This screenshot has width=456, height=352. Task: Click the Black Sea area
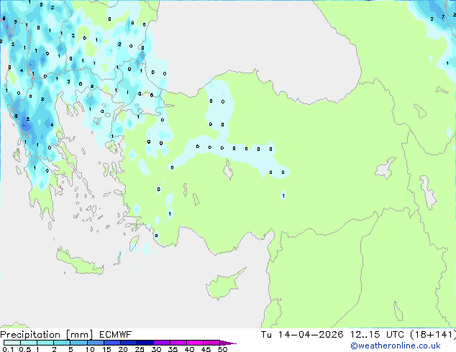click(252, 36)
